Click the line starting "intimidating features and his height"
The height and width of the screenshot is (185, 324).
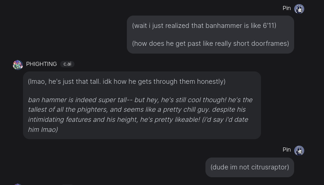pyautogui.click(x=138, y=120)
